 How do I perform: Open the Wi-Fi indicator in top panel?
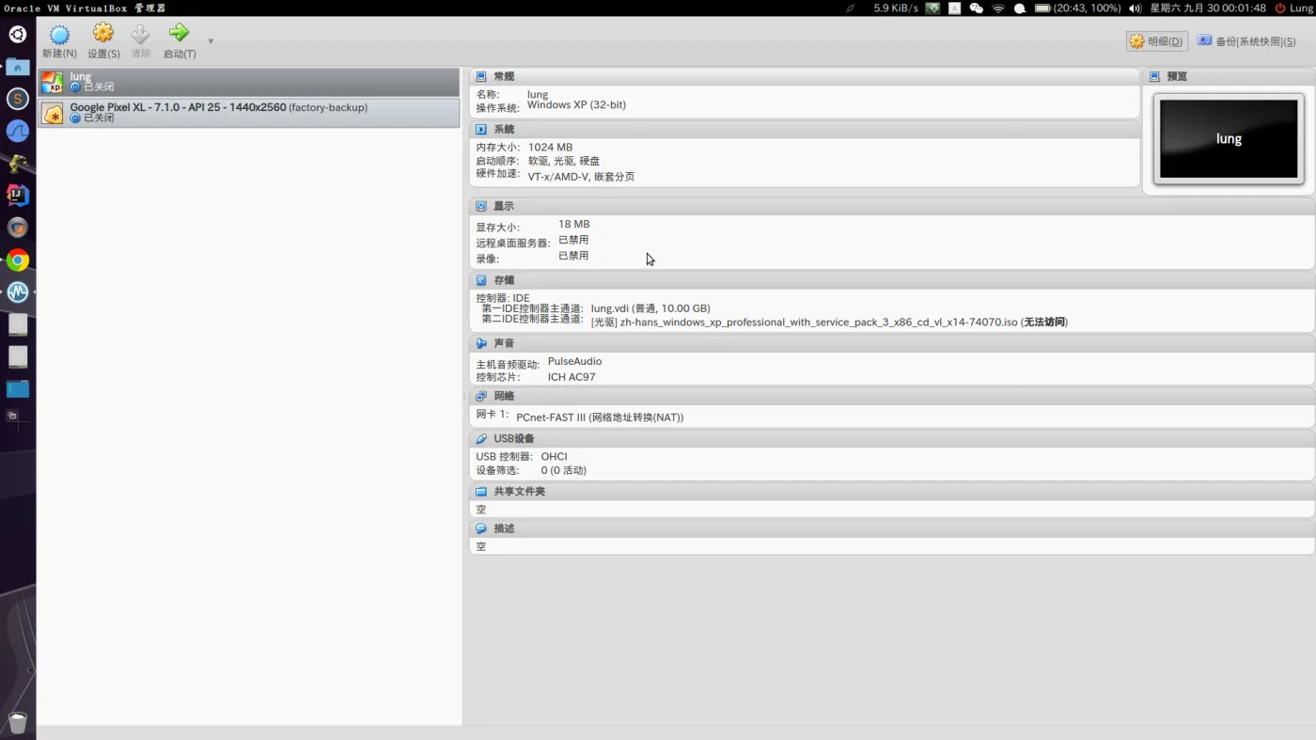tap(998, 8)
